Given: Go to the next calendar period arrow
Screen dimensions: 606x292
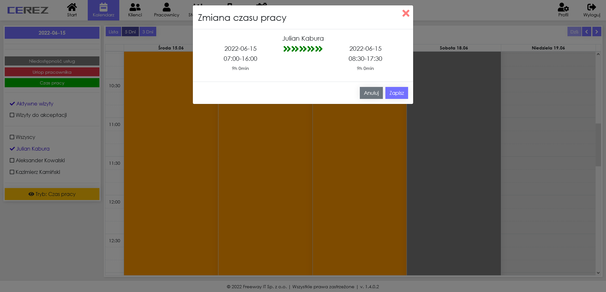Looking at the screenshot, I should coord(597,32).
